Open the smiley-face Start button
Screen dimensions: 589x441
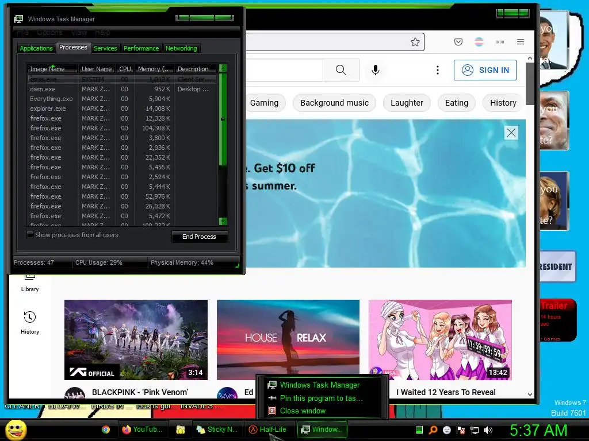pos(16,430)
